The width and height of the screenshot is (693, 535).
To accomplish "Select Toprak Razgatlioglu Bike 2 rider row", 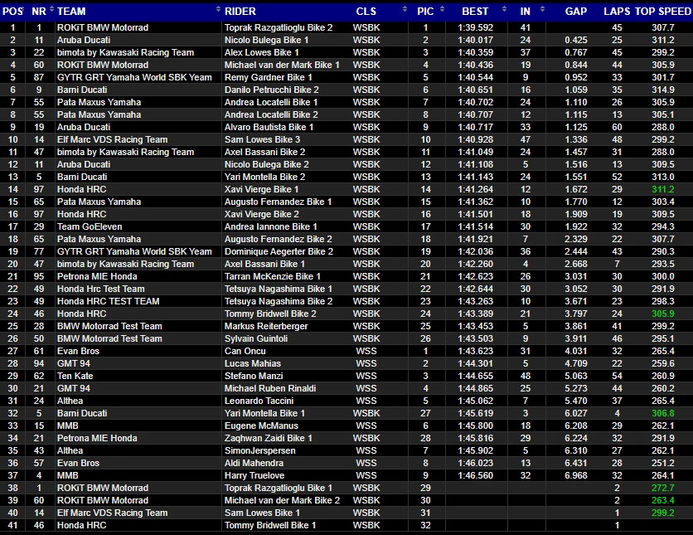I will [279, 27].
